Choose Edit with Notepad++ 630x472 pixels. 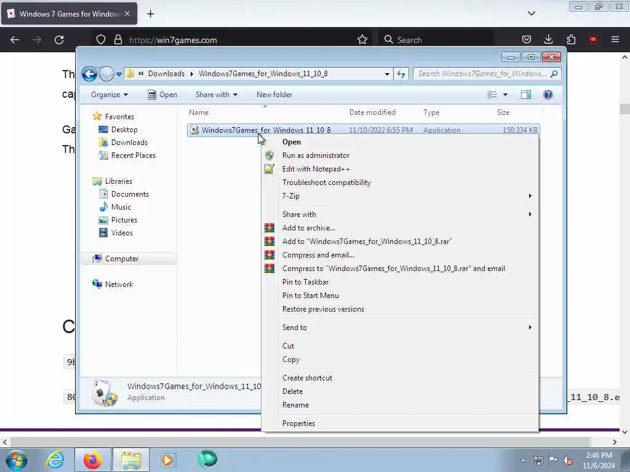click(400, 169)
